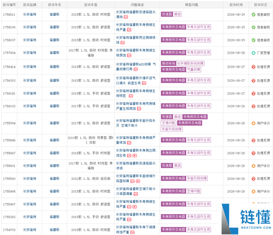This screenshot has height=235, width=273.
Task: Click 厂家受理 status text in row 1757834
Action: click(263, 53)
